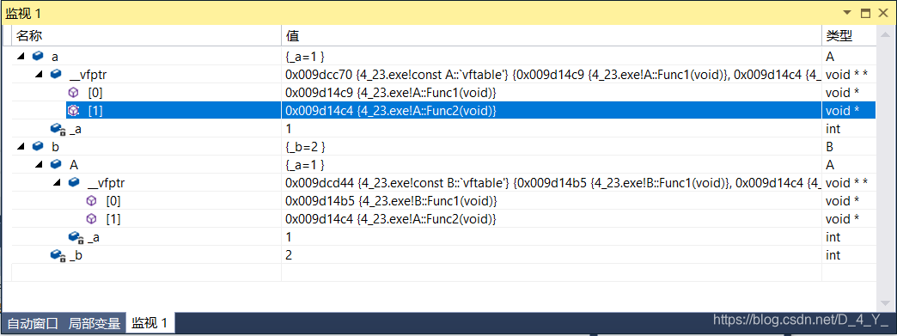This screenshot has width=897, height=336.
Task: Collapse base class A under b
Action: (x=39, y=165)
